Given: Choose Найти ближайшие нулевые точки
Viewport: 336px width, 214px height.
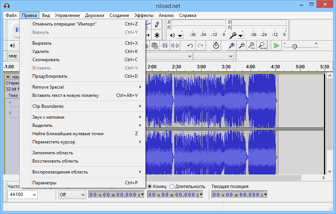Looking at the screenshot, I should tap(88, 134).
